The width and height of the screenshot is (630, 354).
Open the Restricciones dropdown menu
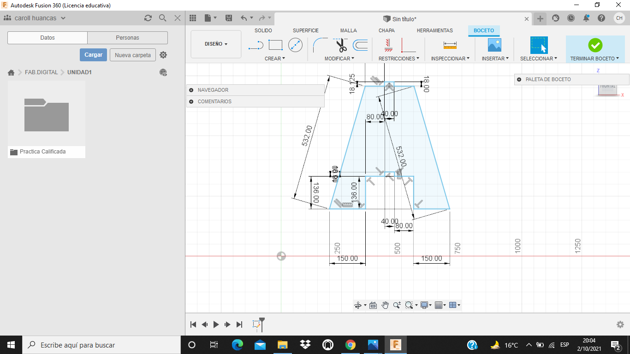(x=398, y=59)
